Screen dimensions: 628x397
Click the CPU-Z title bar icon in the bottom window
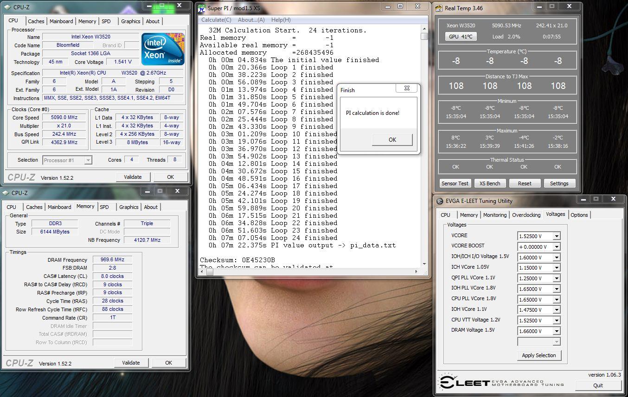pyautogui.click(x=6, y=193)
